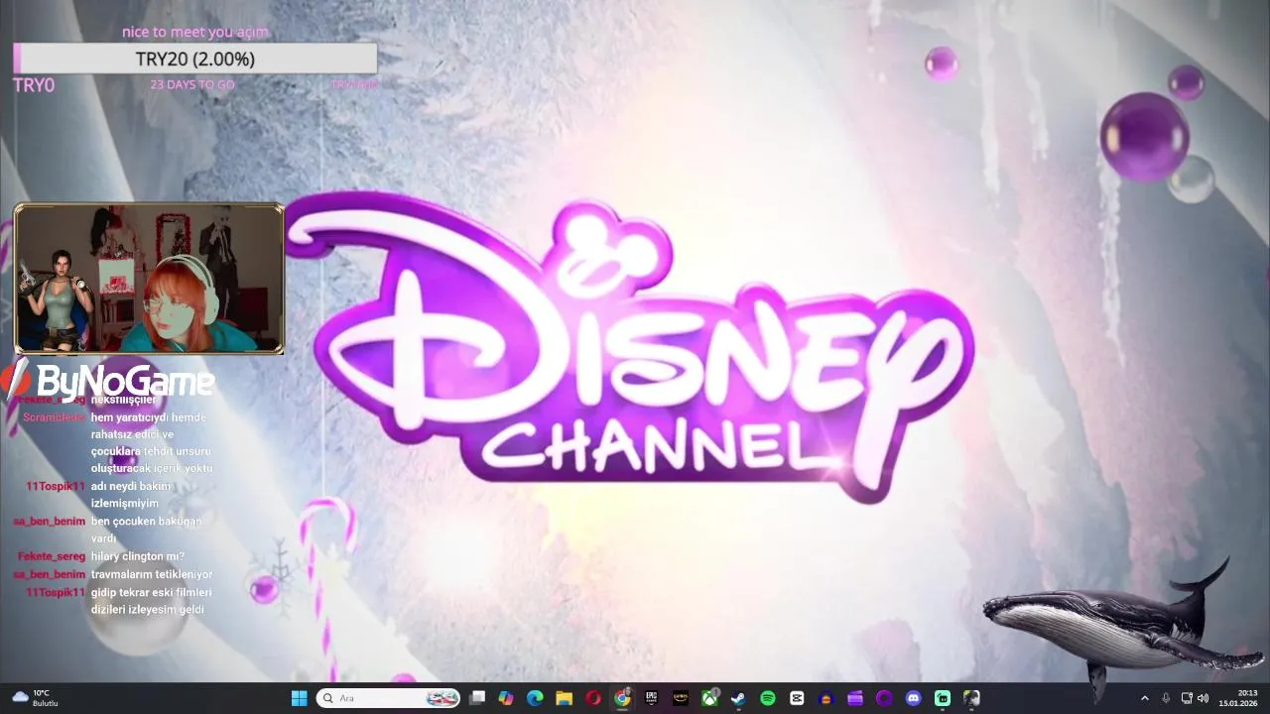Open Steam from the taskbar
The image size is (1270, 714).
click(738, 698)
